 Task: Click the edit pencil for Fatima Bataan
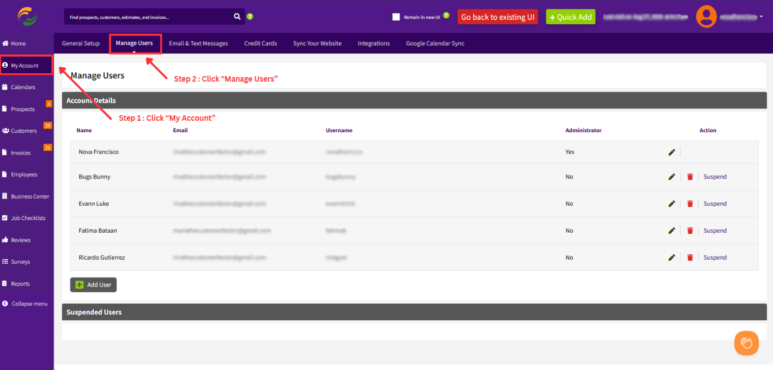[x=672, y=231]
